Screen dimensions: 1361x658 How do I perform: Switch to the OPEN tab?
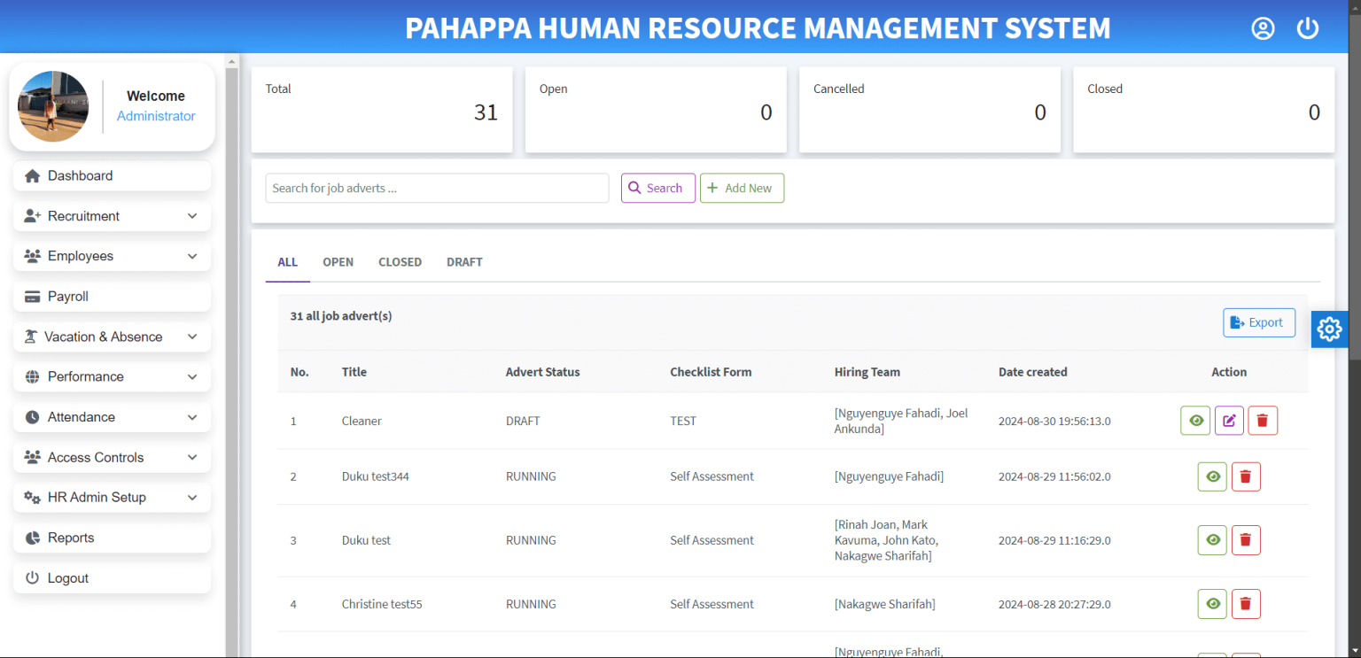pyautogui.click(x=338, y=262)
